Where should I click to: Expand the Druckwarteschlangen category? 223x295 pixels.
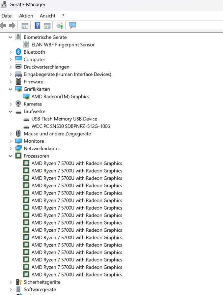pos(11,67)
